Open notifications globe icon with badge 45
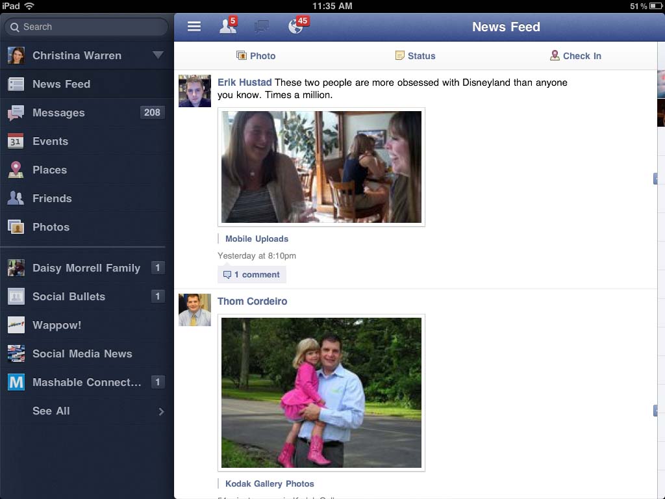The image size is (665, 499). pos(298,25)
